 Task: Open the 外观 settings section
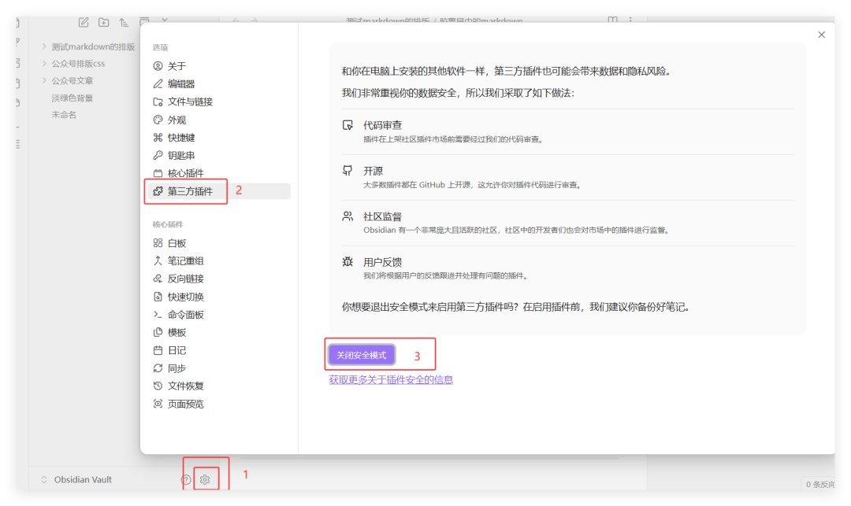pyautogui.click(x=177, y=120)
